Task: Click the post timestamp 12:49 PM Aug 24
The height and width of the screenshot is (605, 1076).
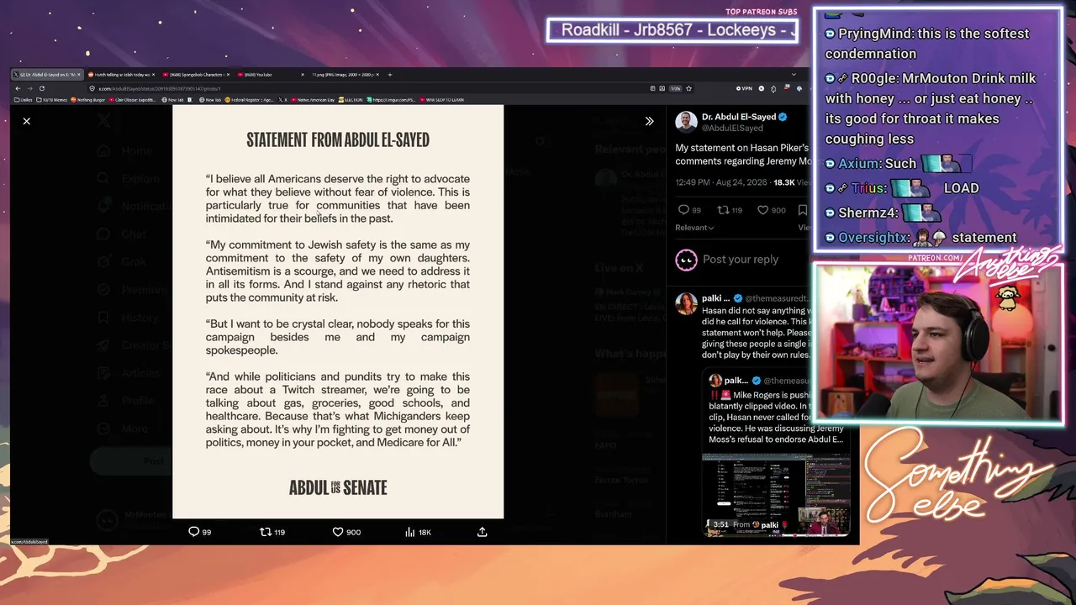Action: [723, 182]
